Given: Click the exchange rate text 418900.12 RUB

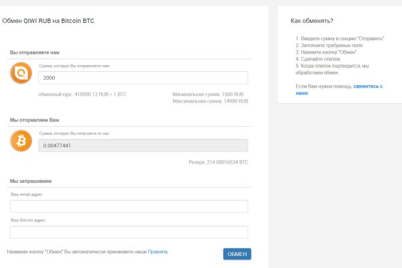Looking at the screenshot, I should point(82,94).
